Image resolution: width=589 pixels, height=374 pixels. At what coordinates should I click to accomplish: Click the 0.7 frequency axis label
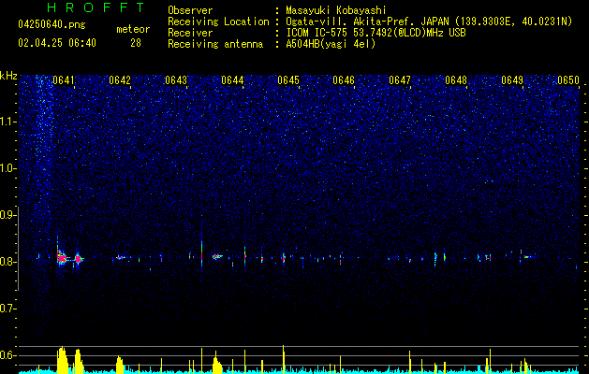(x=7, y=309)
